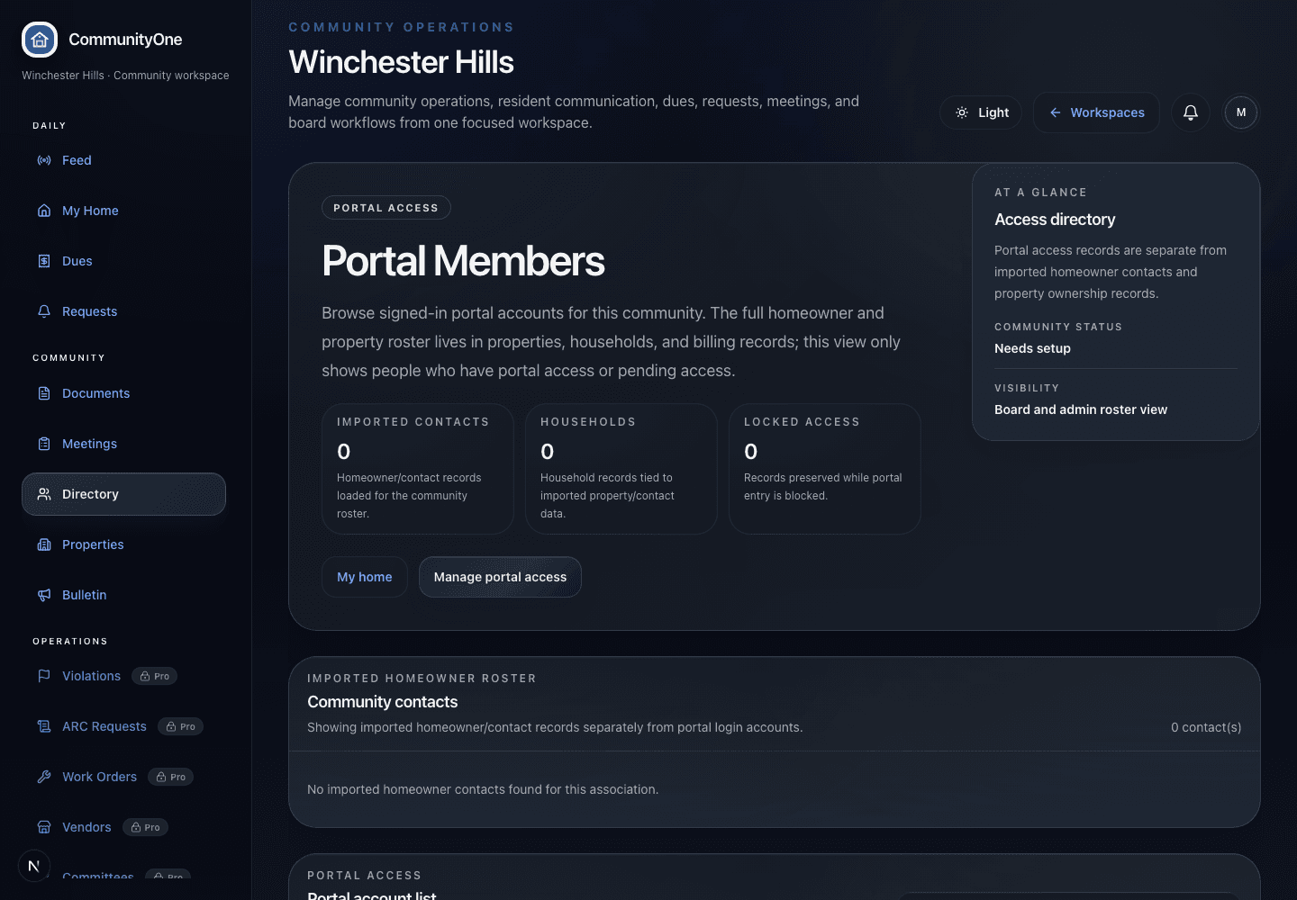This screenshot has width=1297, height=900.
Task: Click the Directory people icon
Action: coord(44,494)
